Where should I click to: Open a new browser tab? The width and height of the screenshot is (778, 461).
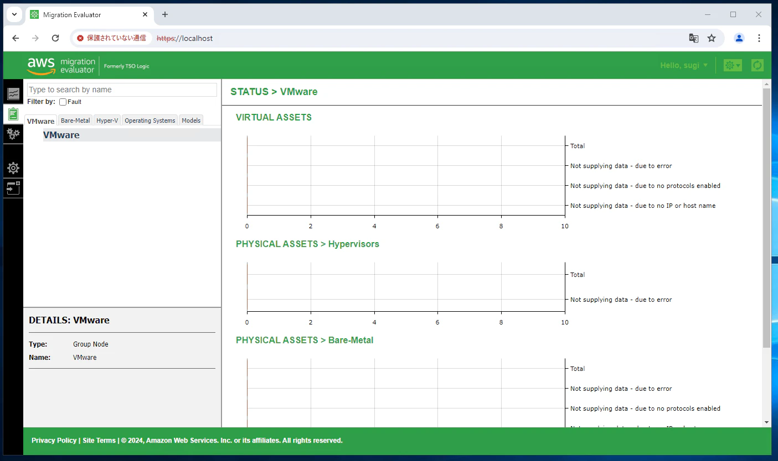click(165, 14)
